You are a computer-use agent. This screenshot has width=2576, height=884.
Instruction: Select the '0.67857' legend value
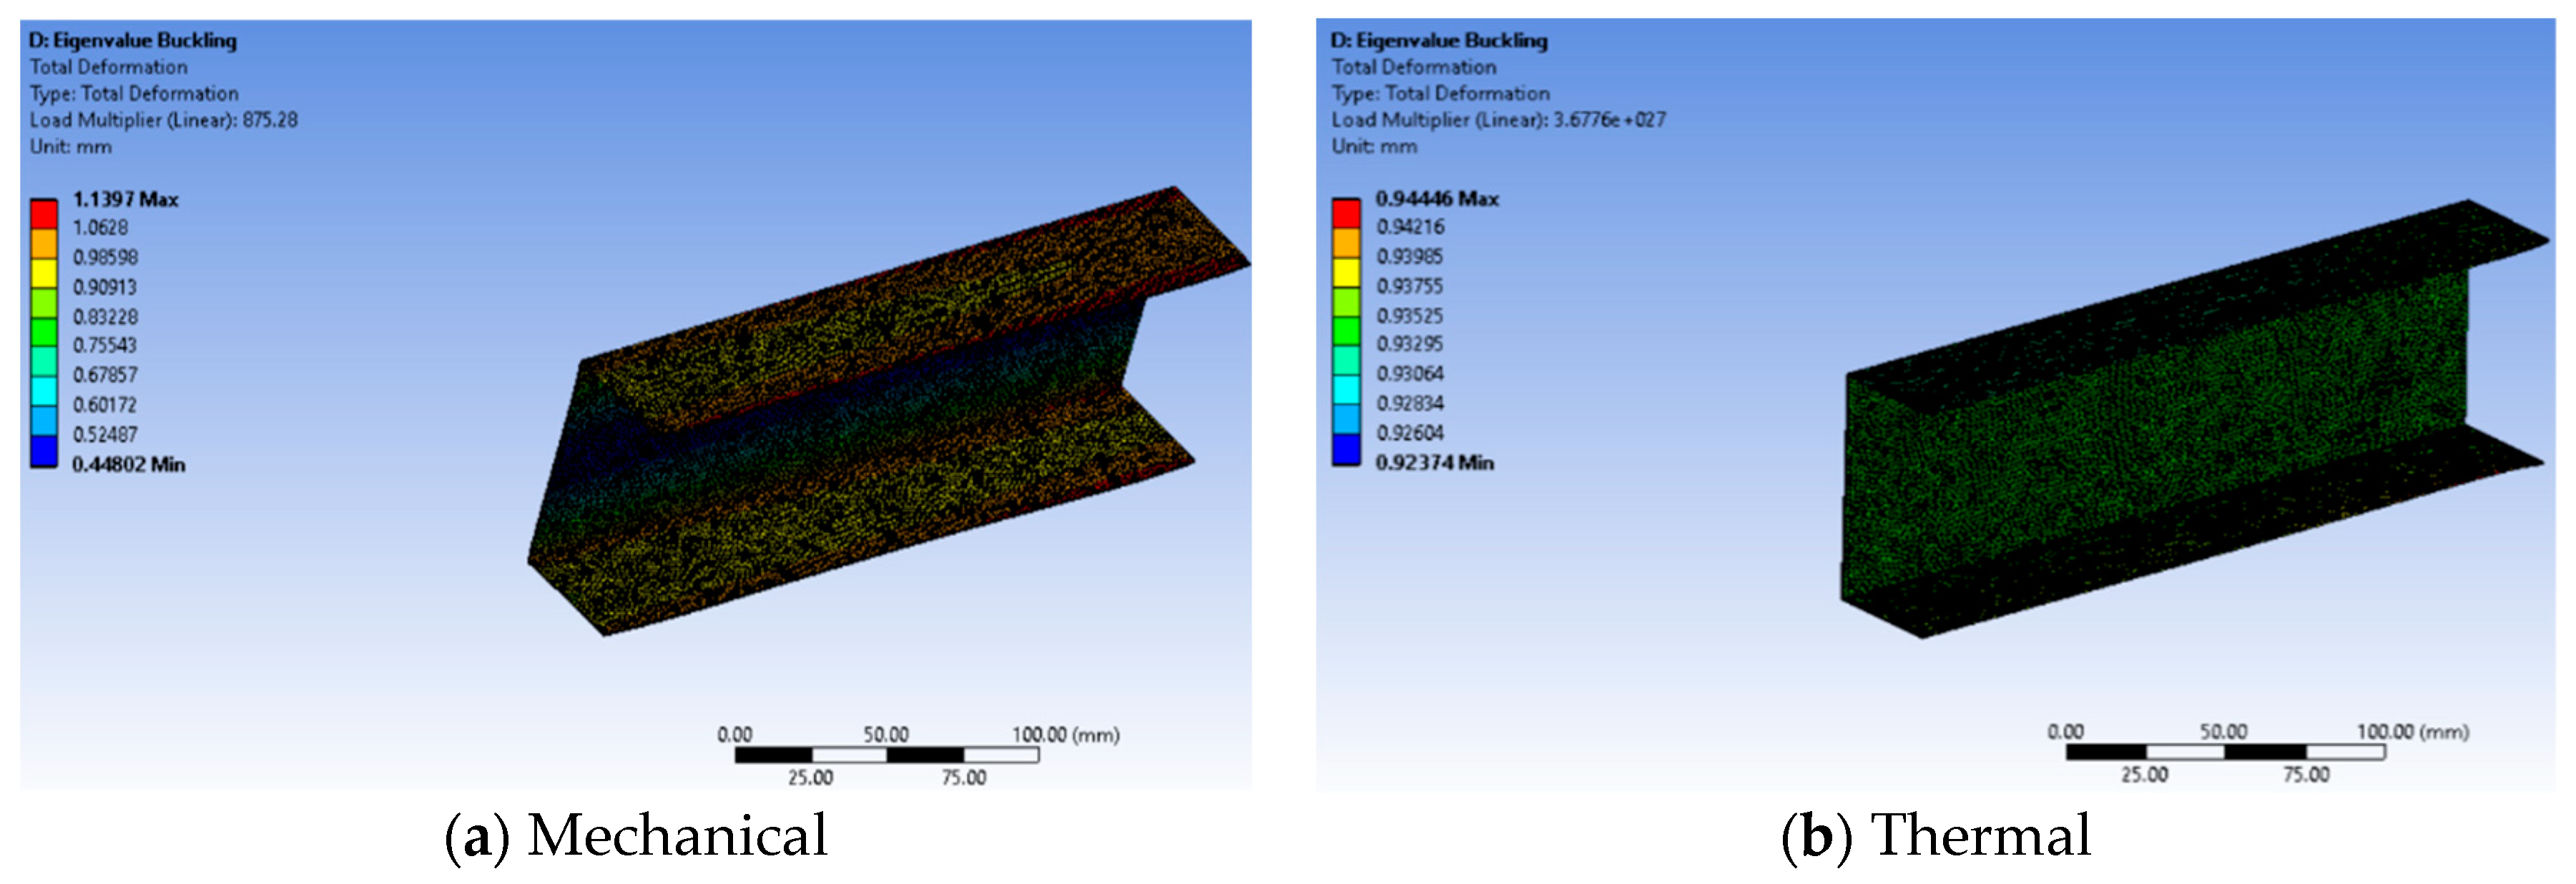(x=105, y=376)
